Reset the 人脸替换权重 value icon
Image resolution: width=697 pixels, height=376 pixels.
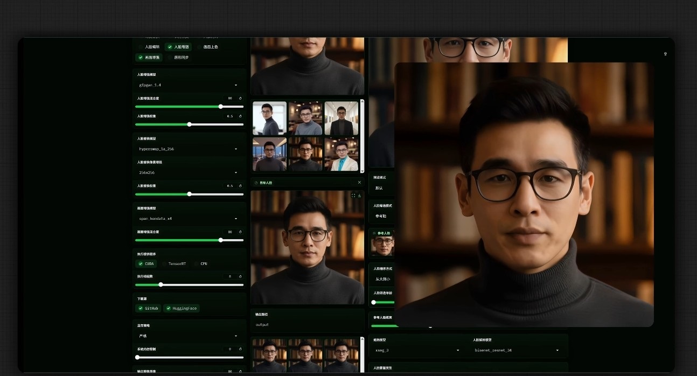240,186
